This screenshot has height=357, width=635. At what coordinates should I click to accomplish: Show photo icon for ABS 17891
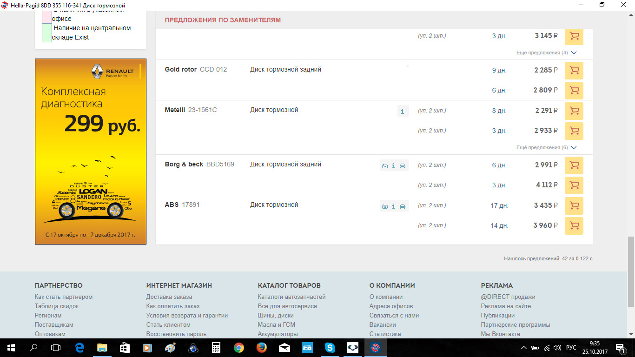tap(384, 206)
